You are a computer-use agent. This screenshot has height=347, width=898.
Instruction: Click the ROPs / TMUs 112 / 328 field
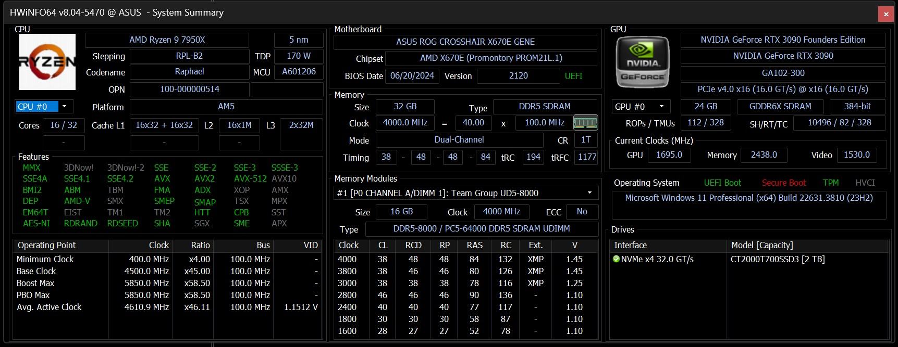(706, 123)
